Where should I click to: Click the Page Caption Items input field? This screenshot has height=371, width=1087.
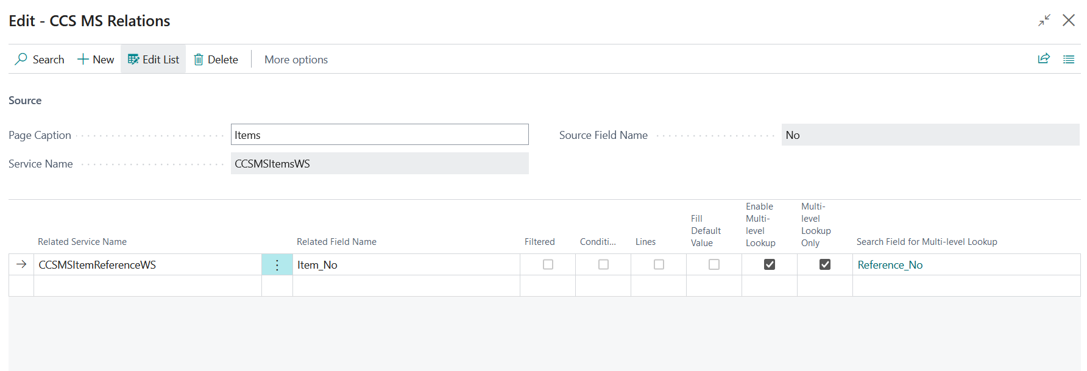pos(379,135)
